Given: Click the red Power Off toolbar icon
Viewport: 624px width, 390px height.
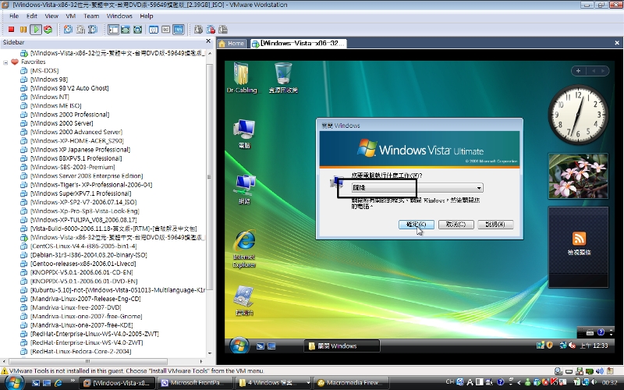Looking at the screenshot, I should coord(11,30).
